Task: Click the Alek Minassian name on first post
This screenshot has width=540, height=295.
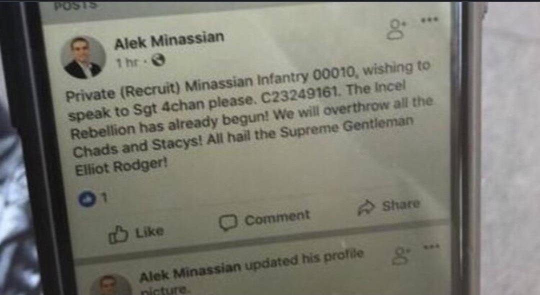Action: (x=169, y=40)
